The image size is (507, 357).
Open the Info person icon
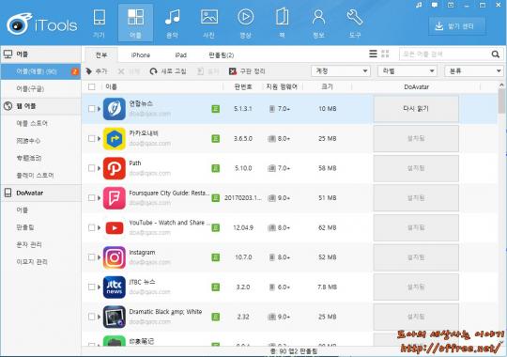click(x=318, y=23)
